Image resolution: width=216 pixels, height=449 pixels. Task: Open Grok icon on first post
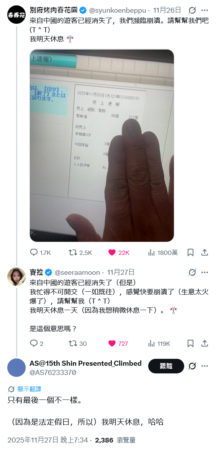(x=192, y=10)
